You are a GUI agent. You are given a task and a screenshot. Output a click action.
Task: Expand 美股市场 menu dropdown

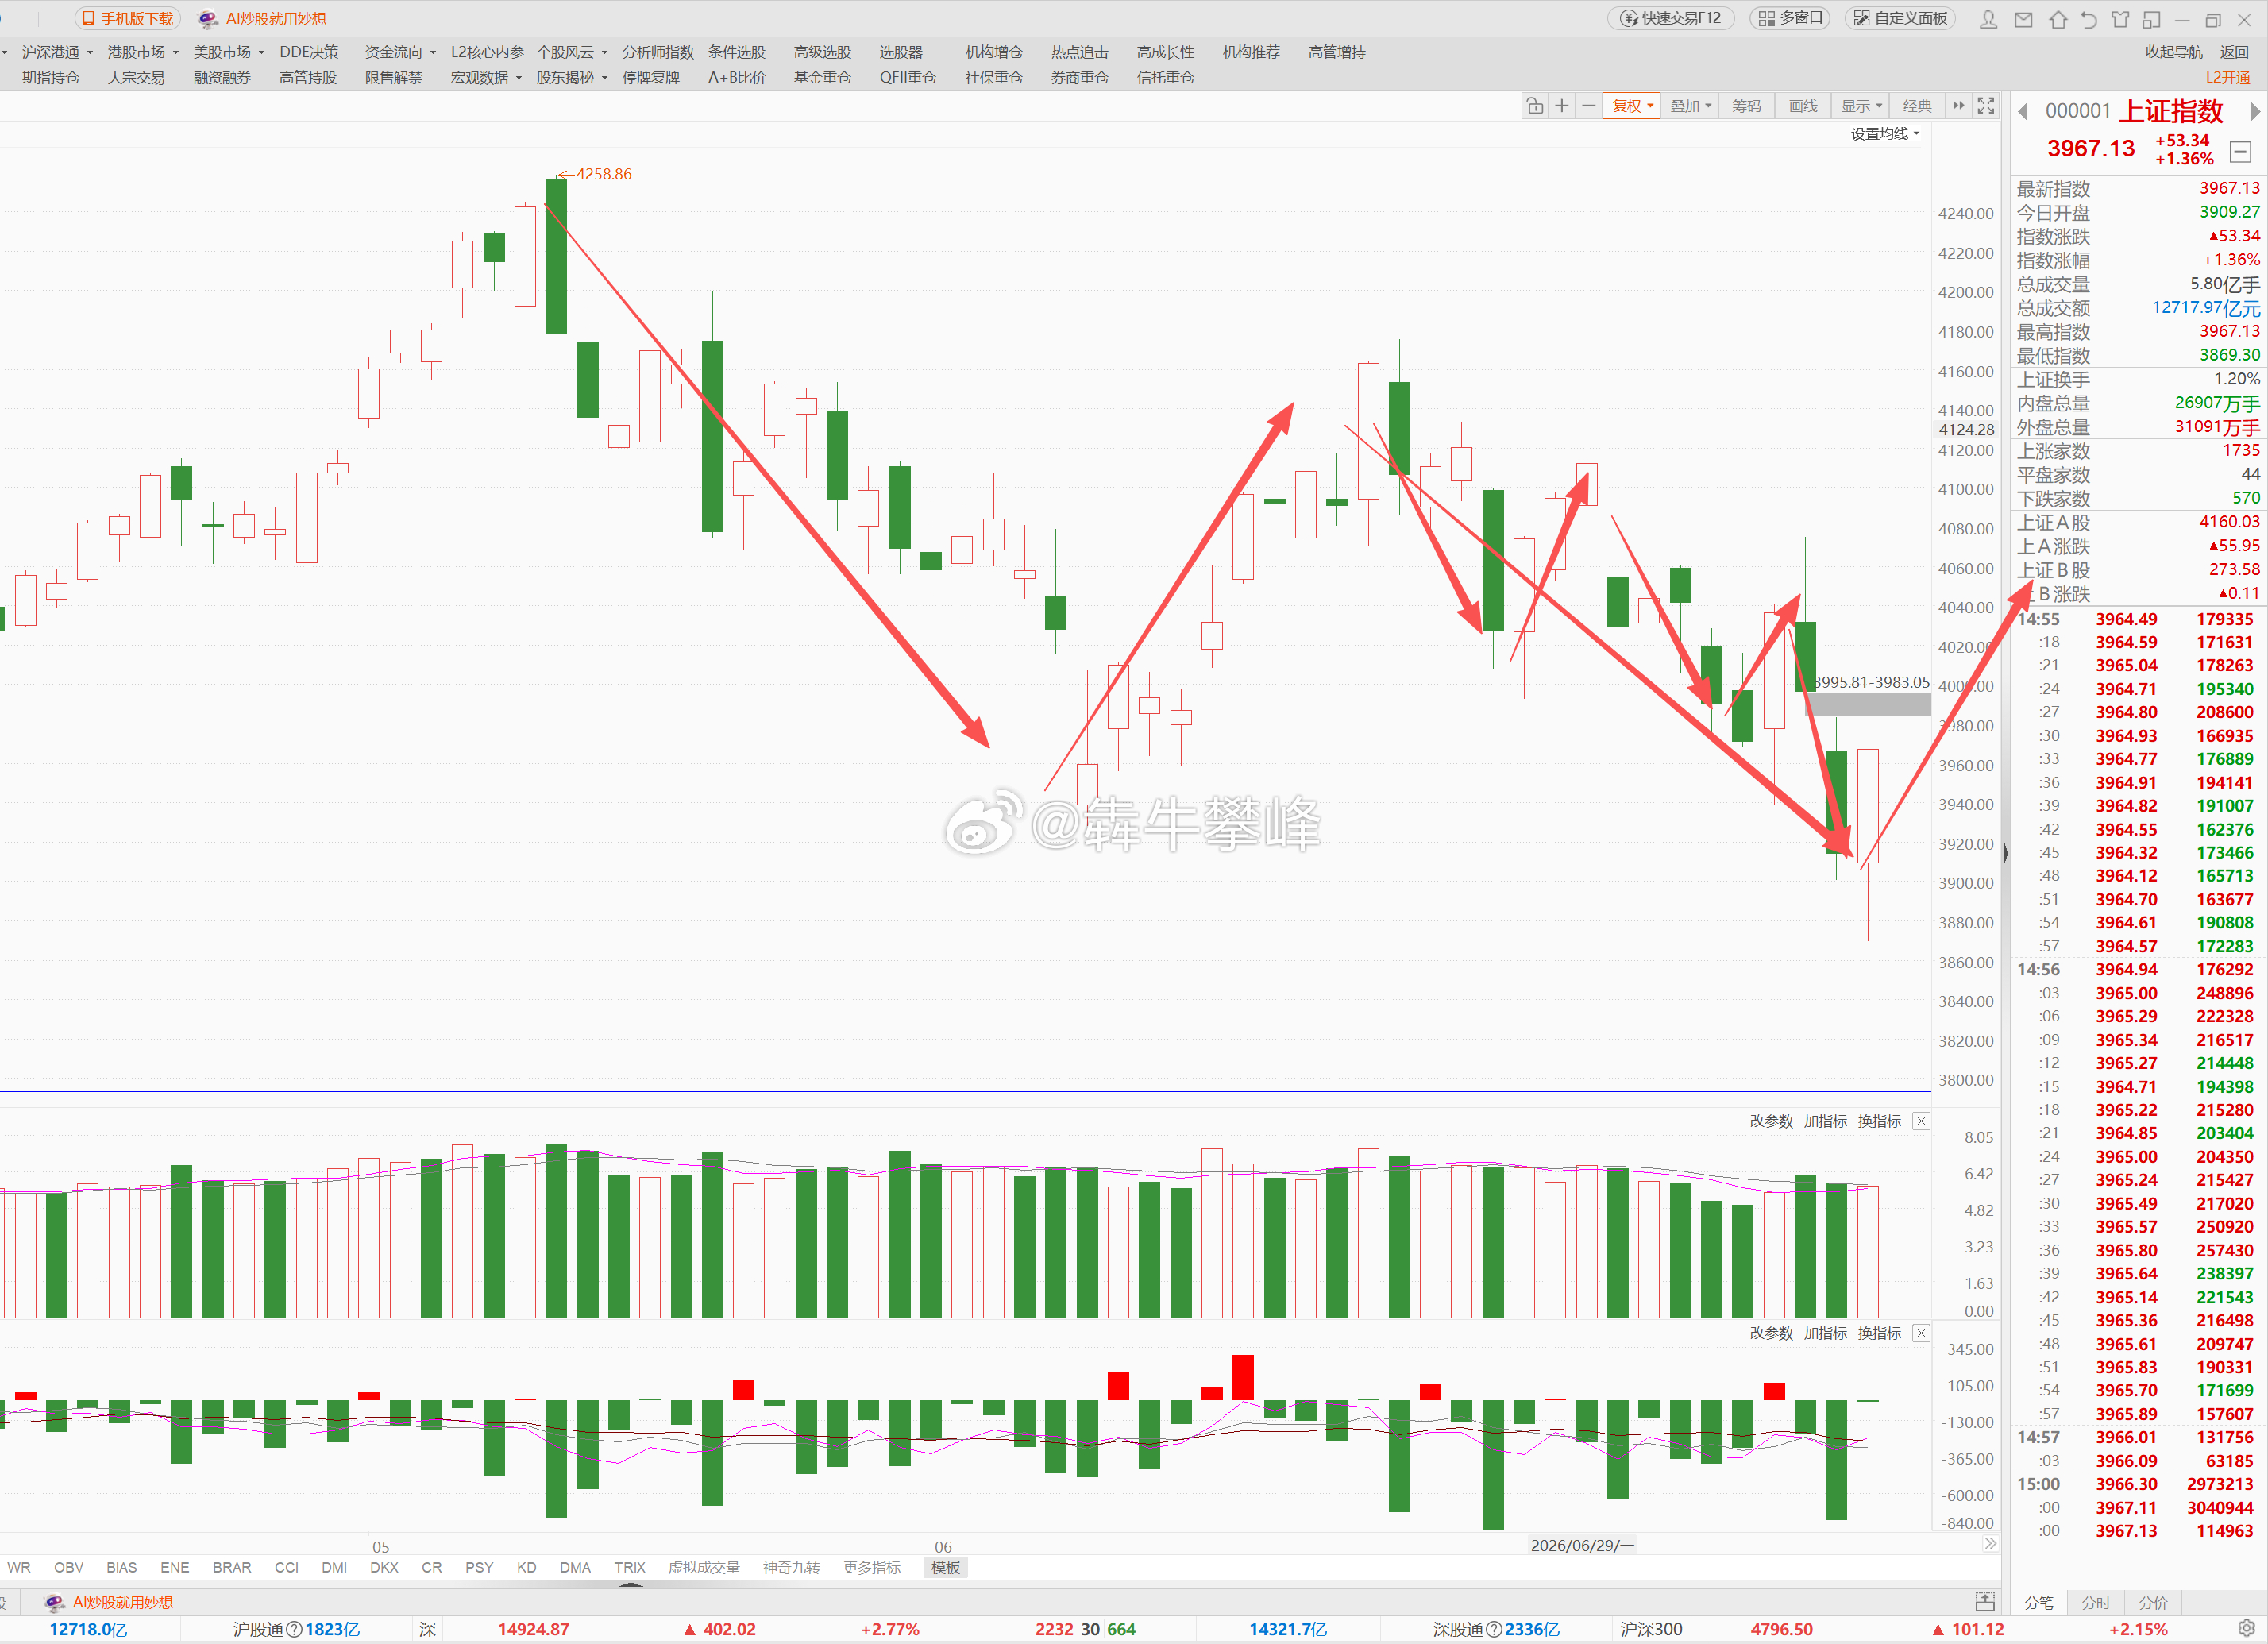pyautogui.click(x=229, y=52)
